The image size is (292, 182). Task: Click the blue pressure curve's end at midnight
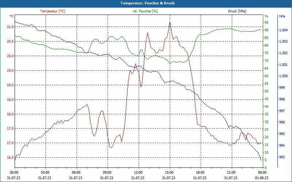coord(261,160)
